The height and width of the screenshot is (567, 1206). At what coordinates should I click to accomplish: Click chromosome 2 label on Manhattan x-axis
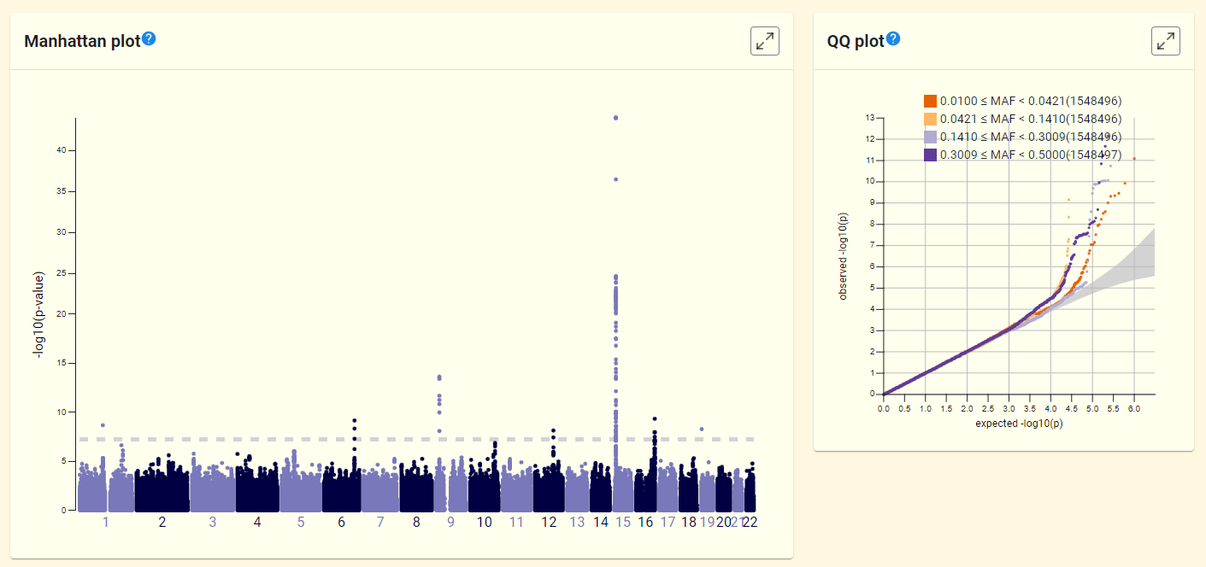[x=162, y=522]
